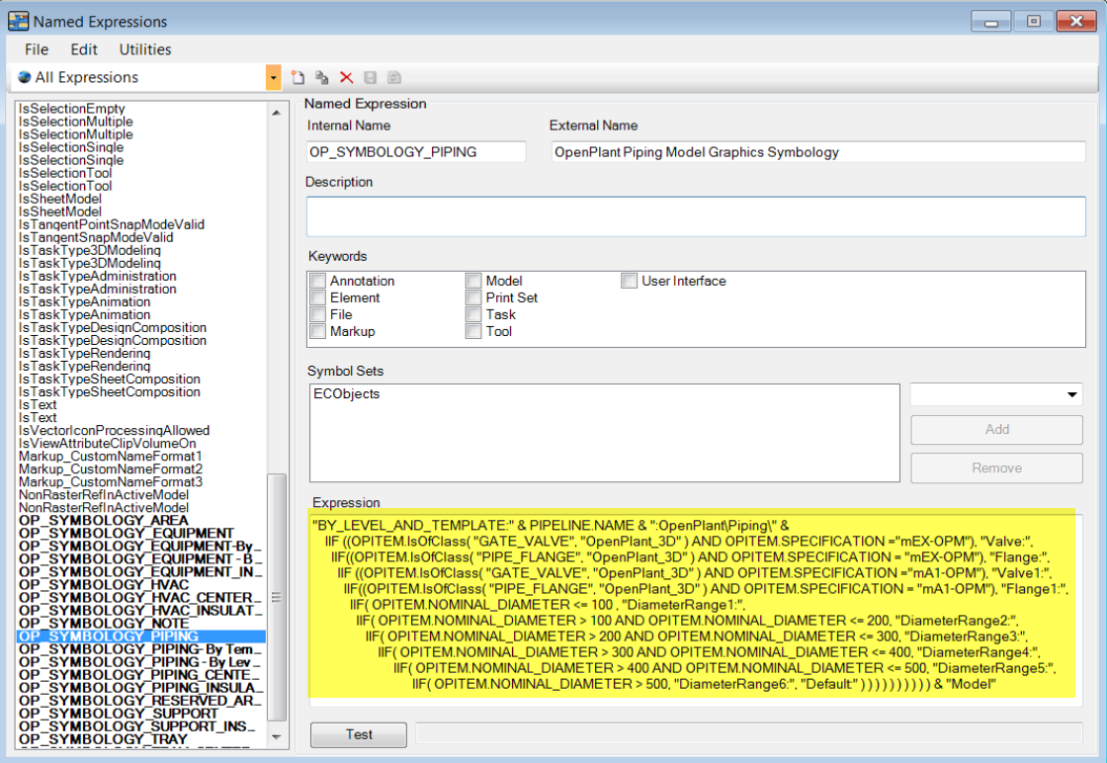The width and height of the screenshot is (1107, 763).
Task: Select IsTangentPointSnapModeValid in the list
Action: click(x=112, y=224)
